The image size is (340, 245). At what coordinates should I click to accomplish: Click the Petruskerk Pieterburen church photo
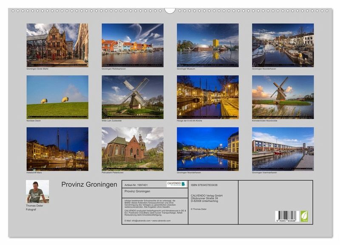[132, 149]
